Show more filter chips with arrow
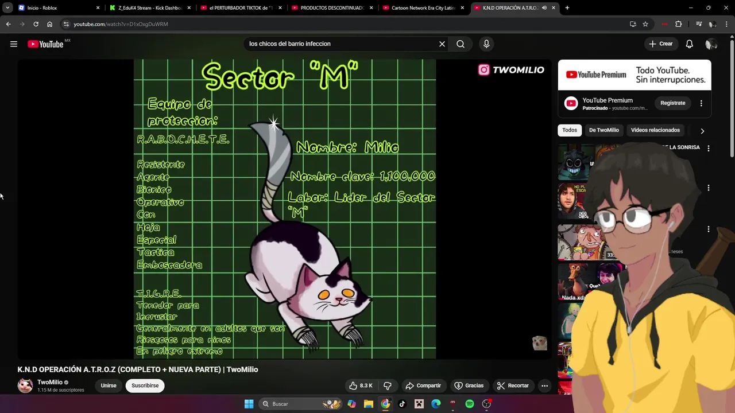This screenshot has width=735, height=413. (x=702, y=131)
